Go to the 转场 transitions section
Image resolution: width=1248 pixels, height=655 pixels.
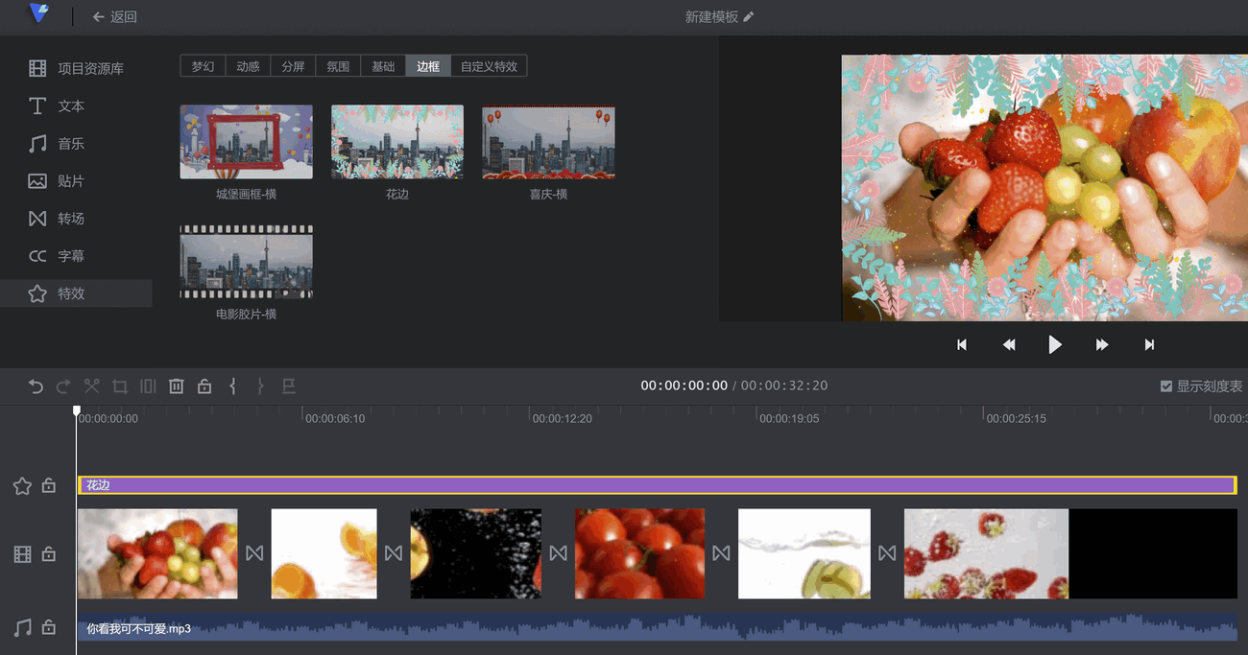pos(57,219)
